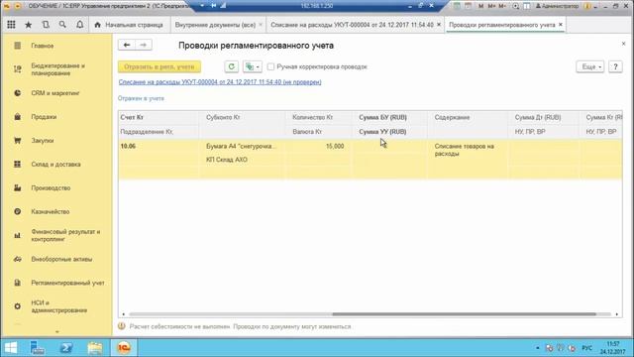
Task: Click the Главное section icon
Action: point(18,46)
